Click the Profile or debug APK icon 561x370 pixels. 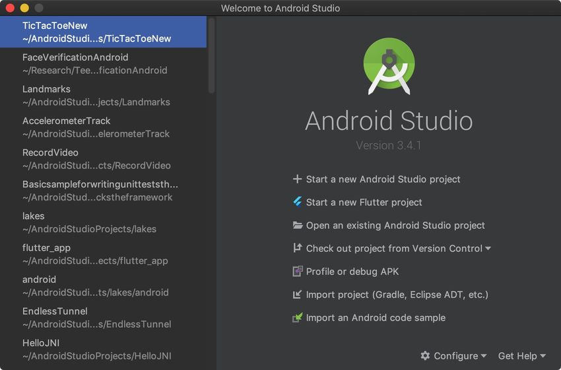coord(297,271)
